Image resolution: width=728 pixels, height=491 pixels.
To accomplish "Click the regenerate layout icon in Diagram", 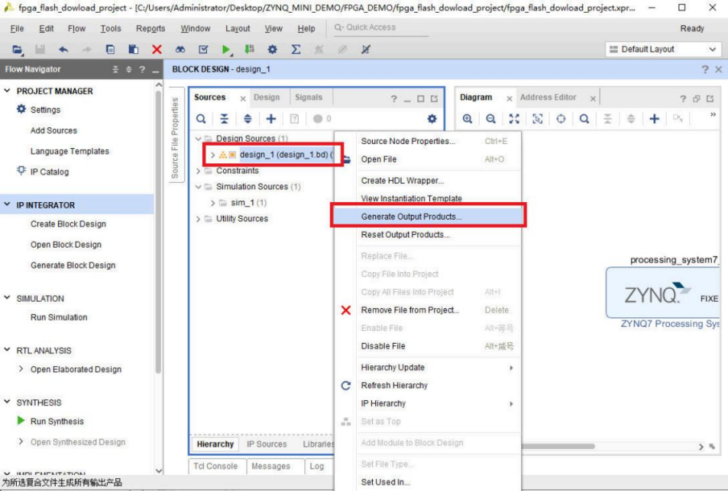I will click(560, 119).
